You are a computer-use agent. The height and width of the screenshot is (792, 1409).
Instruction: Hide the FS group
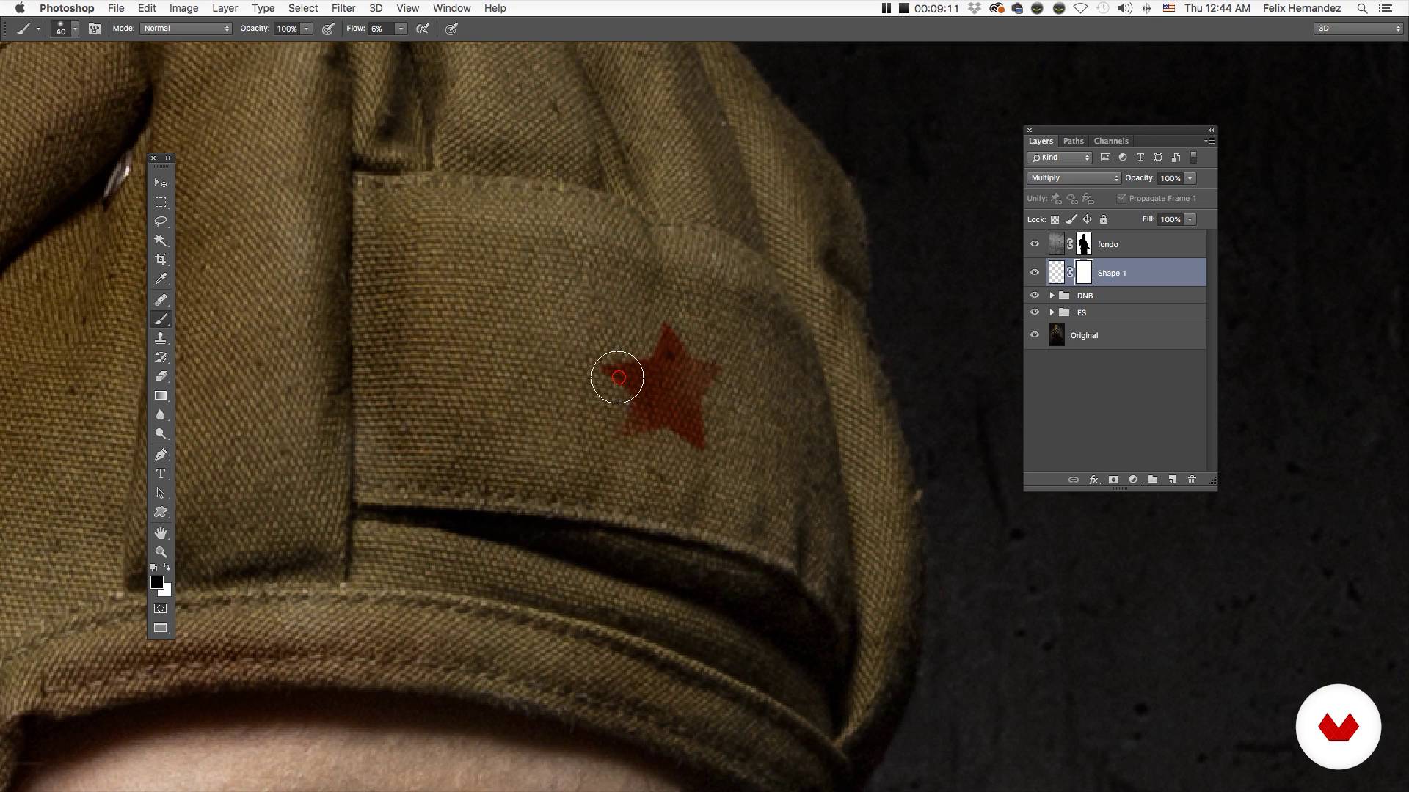pyautogui.click(x=1035, y=312)
